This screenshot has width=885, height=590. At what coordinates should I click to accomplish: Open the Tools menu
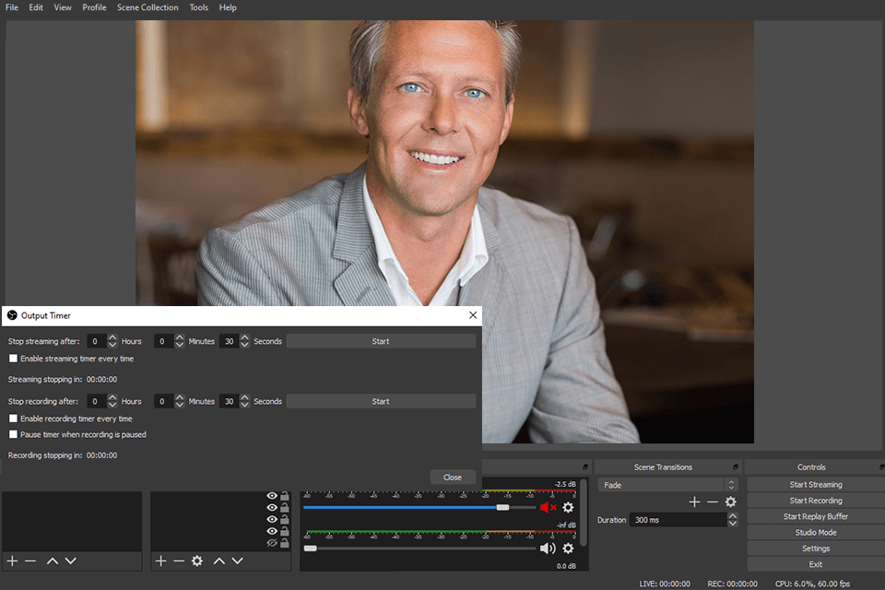pyautogui.click(x=198, y=7)
